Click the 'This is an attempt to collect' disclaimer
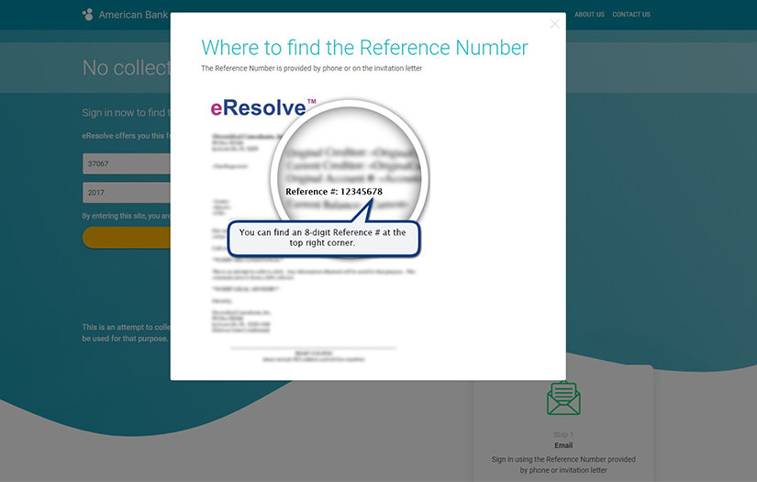 click(126, 332)
